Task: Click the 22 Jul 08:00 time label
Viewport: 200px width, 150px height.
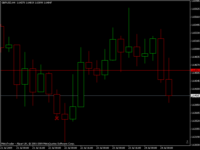Action: [71, 148]
